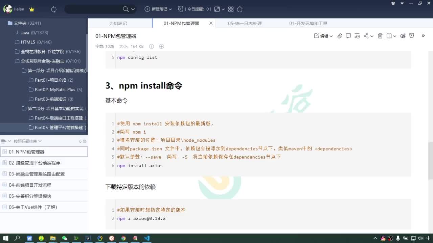Open 今日提醒 reminders

click(195, 9)
